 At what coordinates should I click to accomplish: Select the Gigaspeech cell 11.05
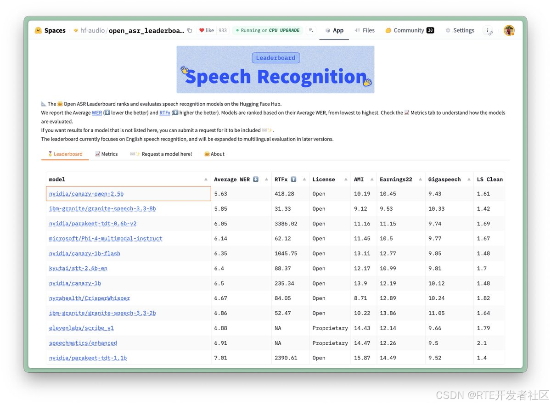point(450,313)
